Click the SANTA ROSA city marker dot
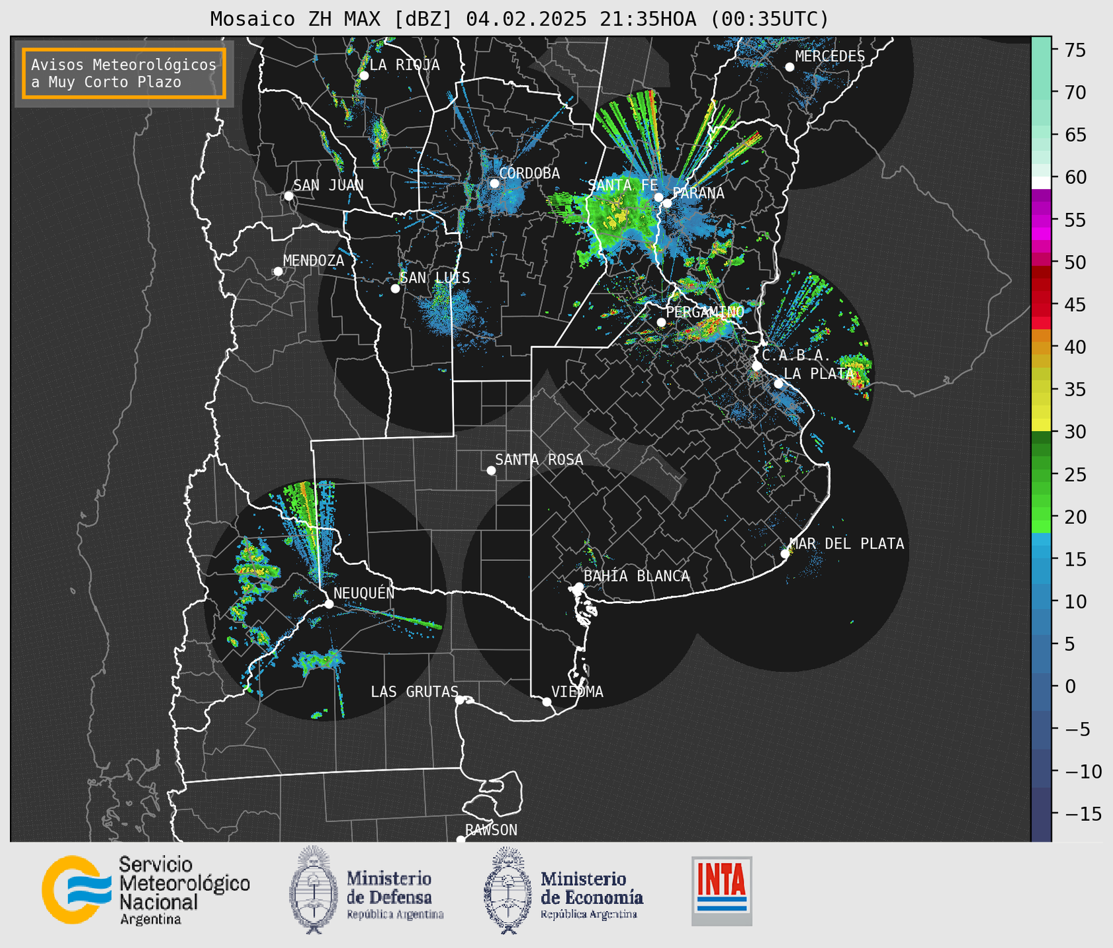The width and height of the screenshot is (1113, 948). [491, 471]
